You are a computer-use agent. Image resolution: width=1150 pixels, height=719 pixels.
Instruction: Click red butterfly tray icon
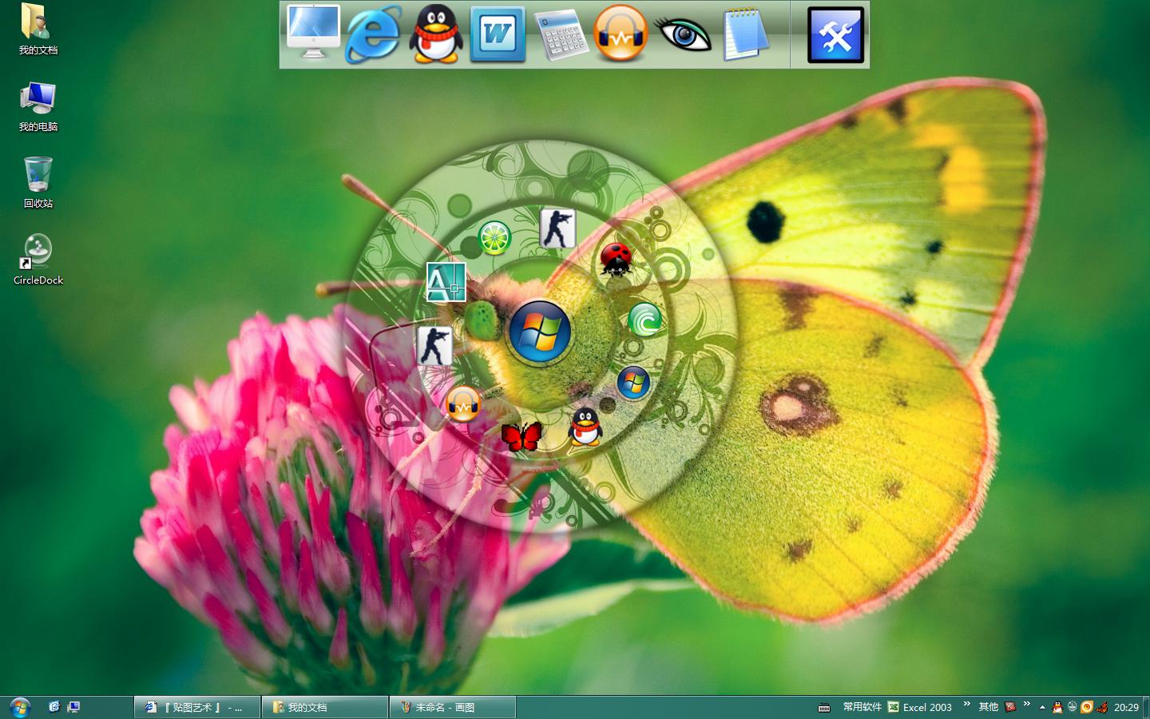point(1102,707)
